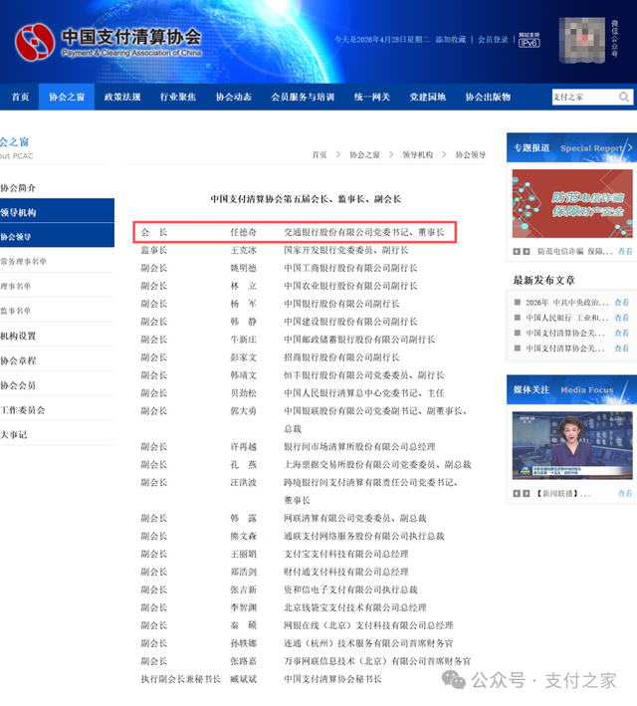Click 银行间市场清算所股份有限公司总经理 text
This screenshot has width=637, height=706.
(359, 447)
